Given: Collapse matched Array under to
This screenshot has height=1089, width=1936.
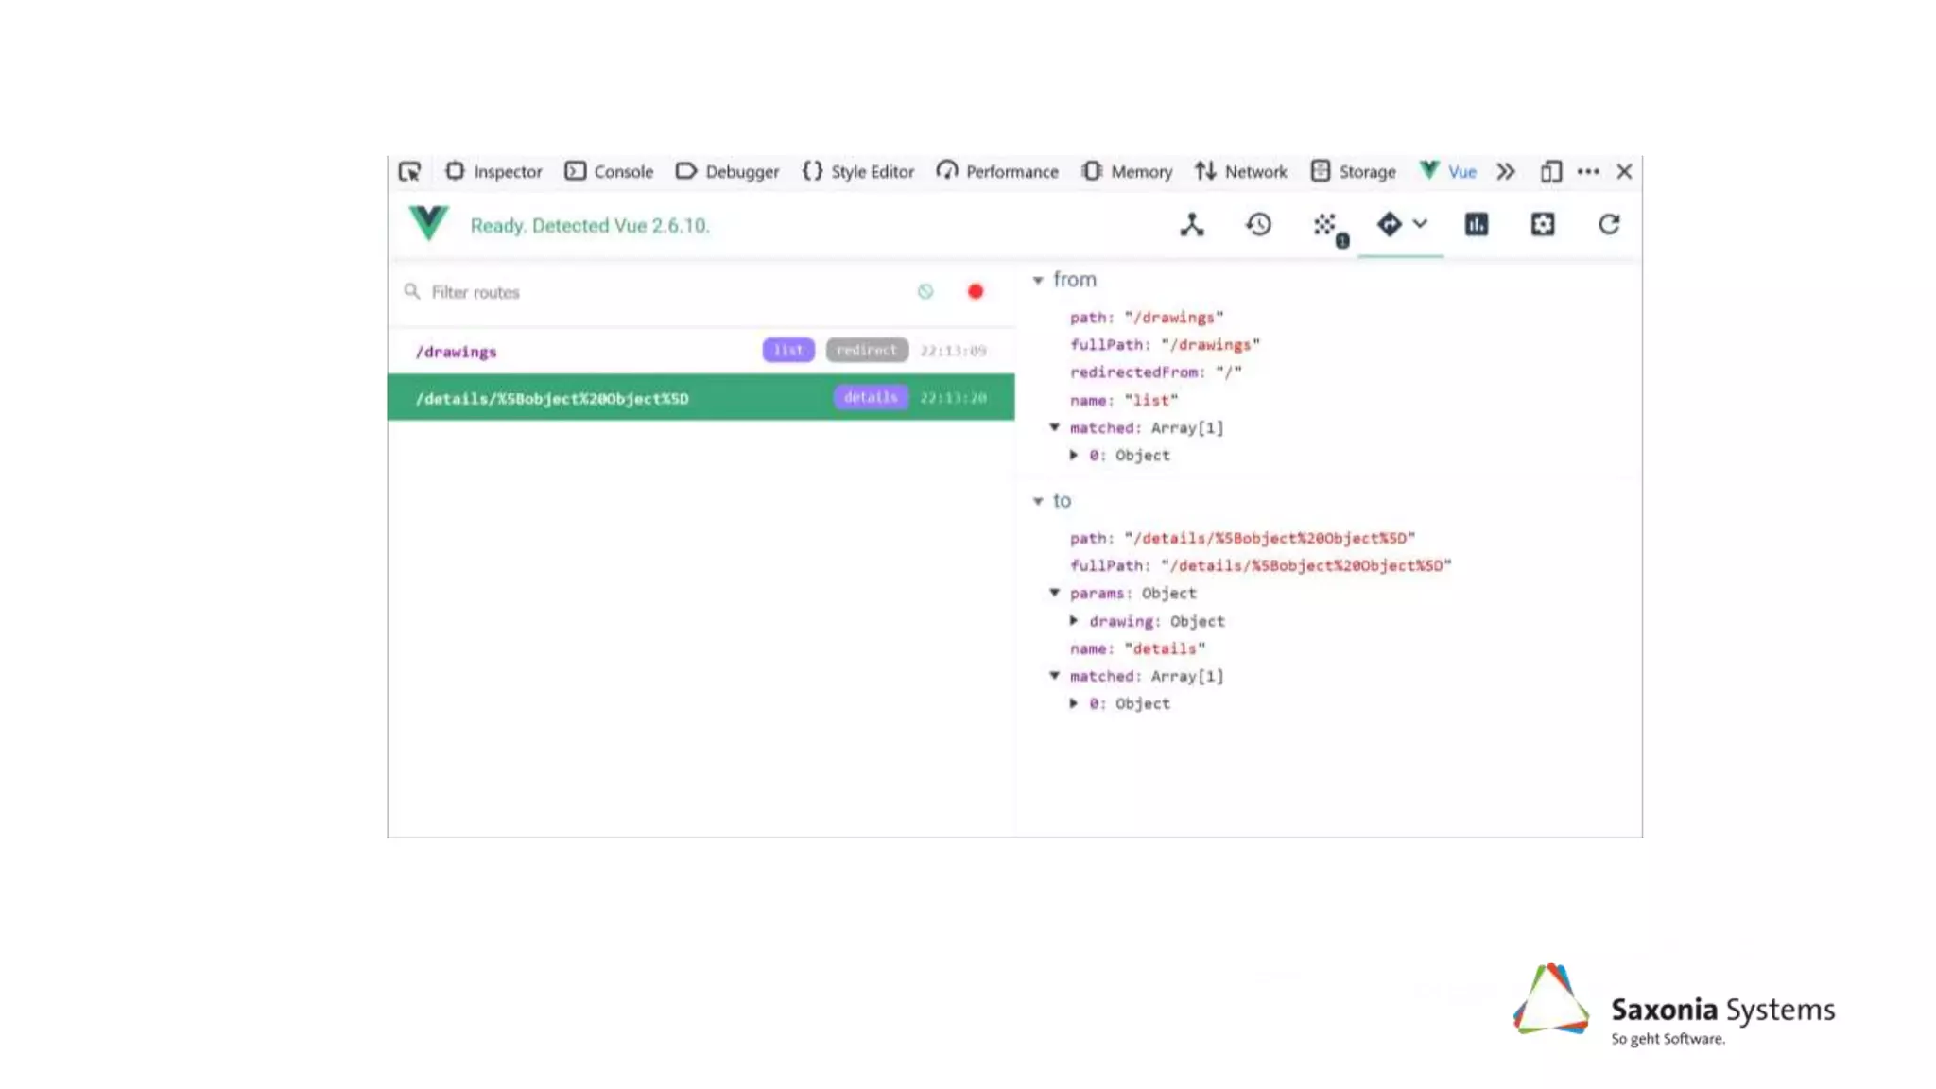Looking at the screenshot, I should 1055,676.
